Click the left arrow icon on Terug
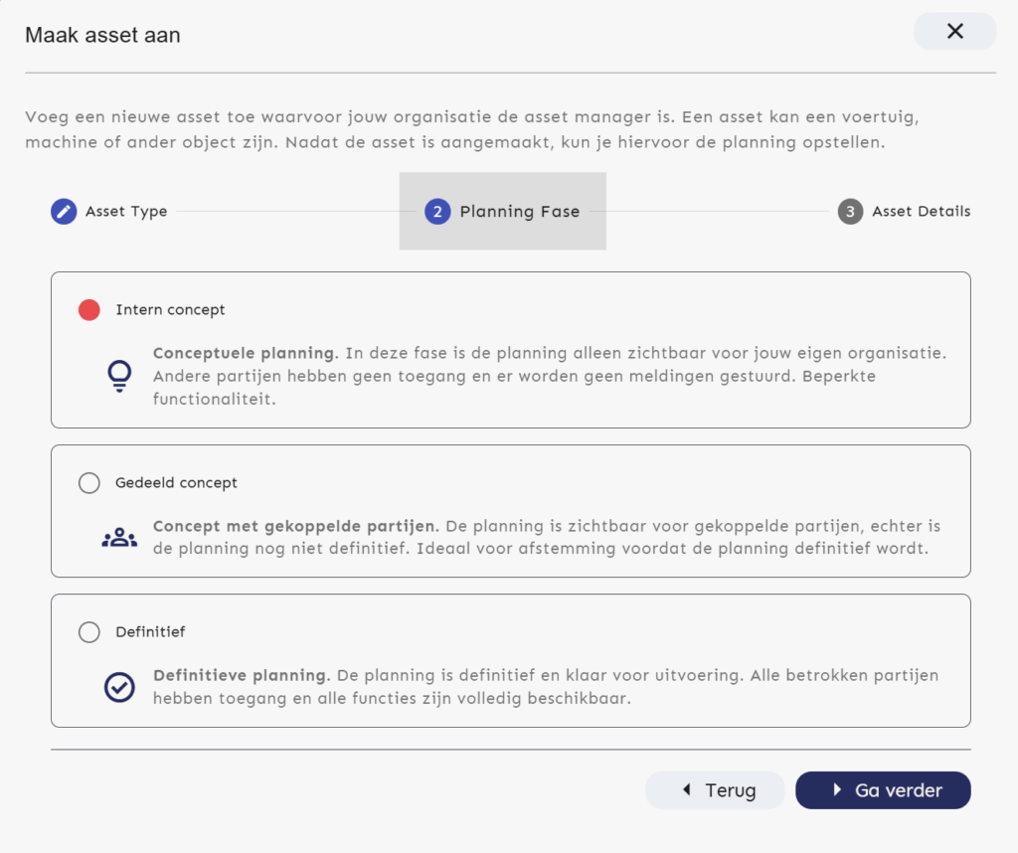This screenshot has height=853, width=1018. click(686, 790)
